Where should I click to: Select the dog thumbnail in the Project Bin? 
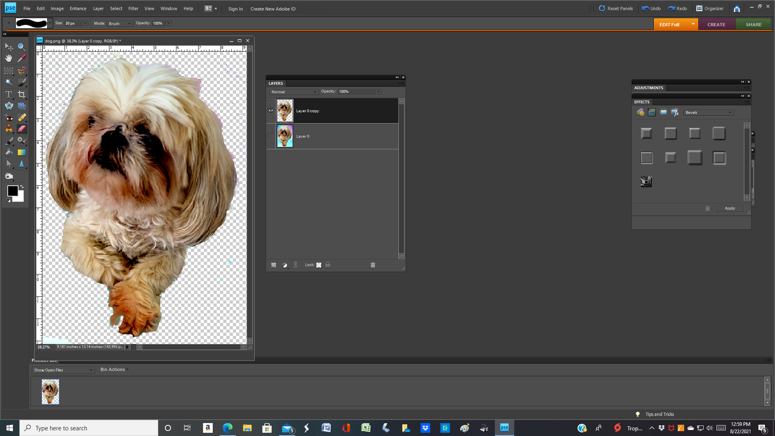click(x=50, y=391)
